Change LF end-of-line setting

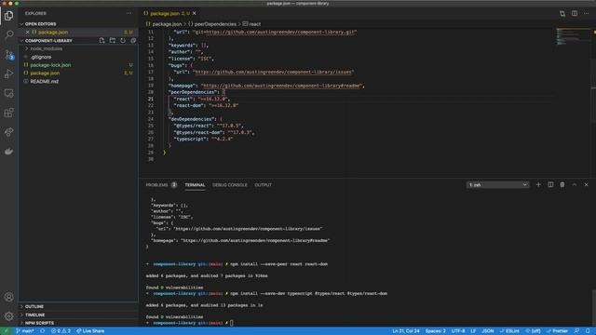click(x=473, y=331)
